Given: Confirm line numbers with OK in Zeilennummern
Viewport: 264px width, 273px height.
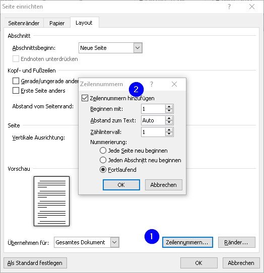Looking at the screenshot, I should (x=121, y=185).
